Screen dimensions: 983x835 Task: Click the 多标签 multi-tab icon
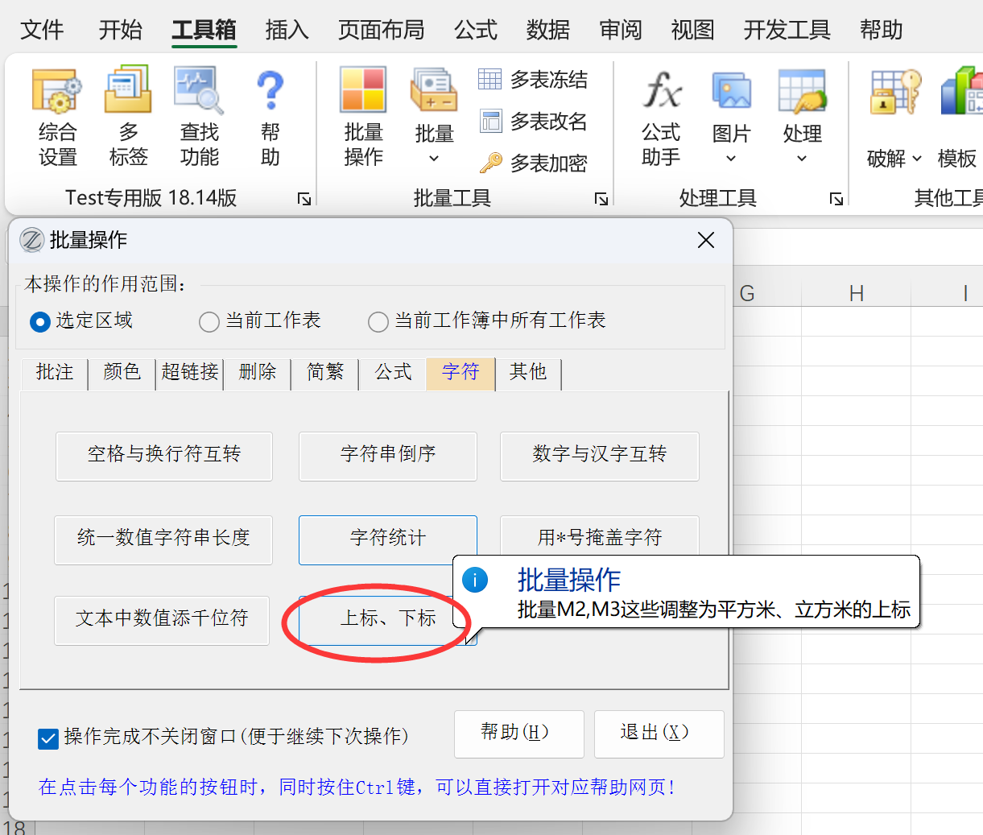(128, 91)
